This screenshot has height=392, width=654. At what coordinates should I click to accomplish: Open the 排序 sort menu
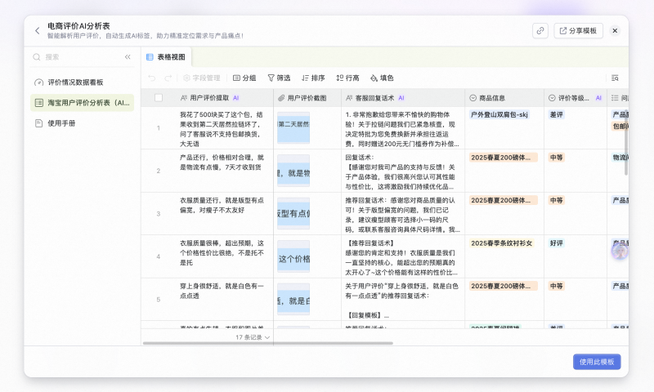pyautogui.click(x=313, y=78)
